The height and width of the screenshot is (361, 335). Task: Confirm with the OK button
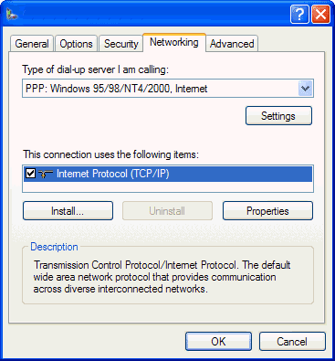[x=218, y=342]
